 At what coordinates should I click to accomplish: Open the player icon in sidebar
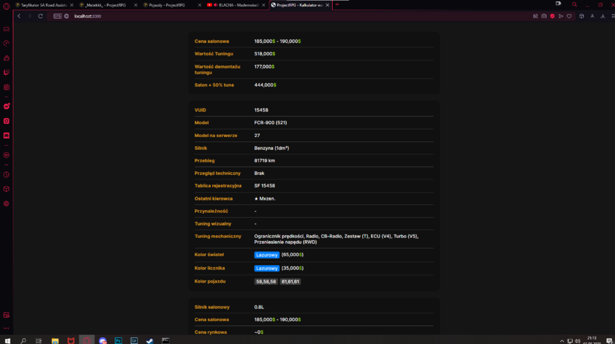pyautogui.click(x=6, y=155)
